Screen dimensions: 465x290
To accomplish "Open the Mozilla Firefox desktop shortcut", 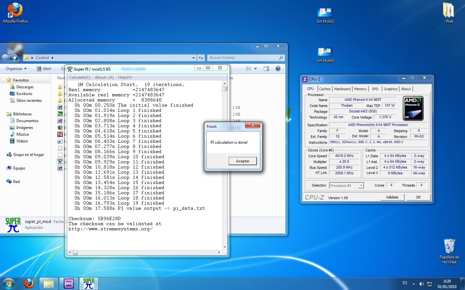I will (15, 13).
